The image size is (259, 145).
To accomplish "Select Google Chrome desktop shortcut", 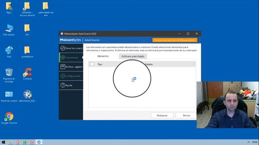I will click(9, 118).
